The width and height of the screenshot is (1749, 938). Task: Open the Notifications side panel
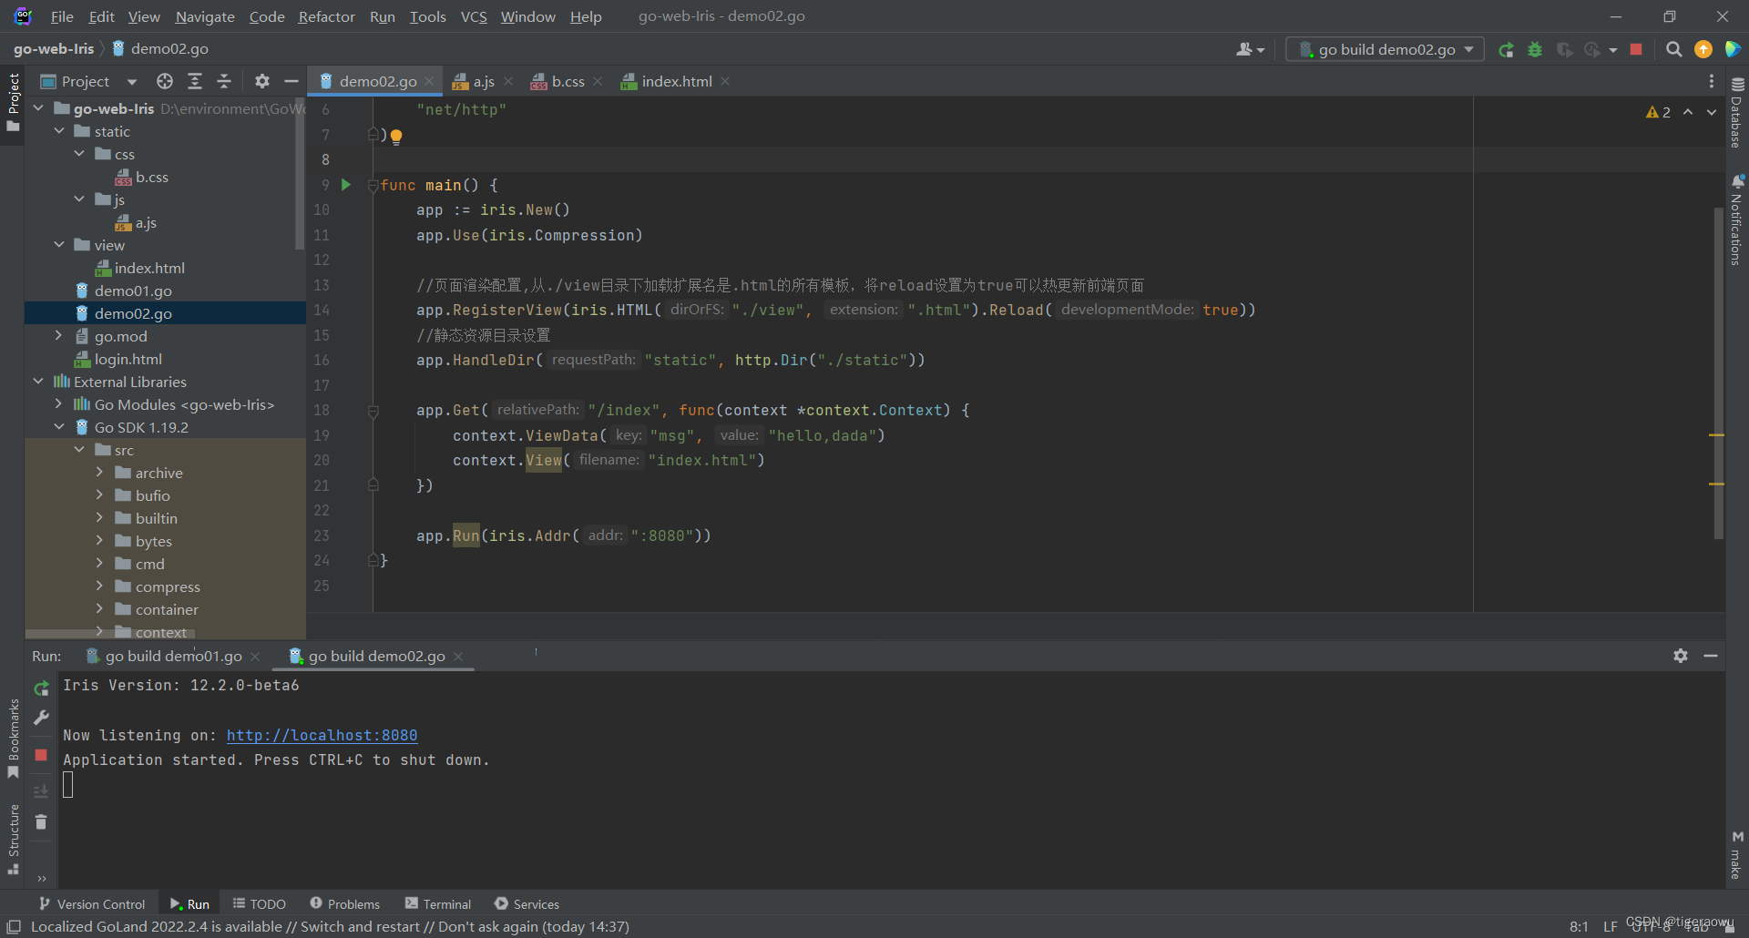click(x=1737, y=220)
